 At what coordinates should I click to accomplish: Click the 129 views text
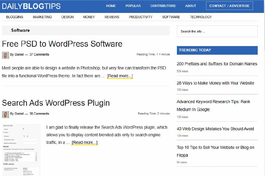[x=183, y=136]
